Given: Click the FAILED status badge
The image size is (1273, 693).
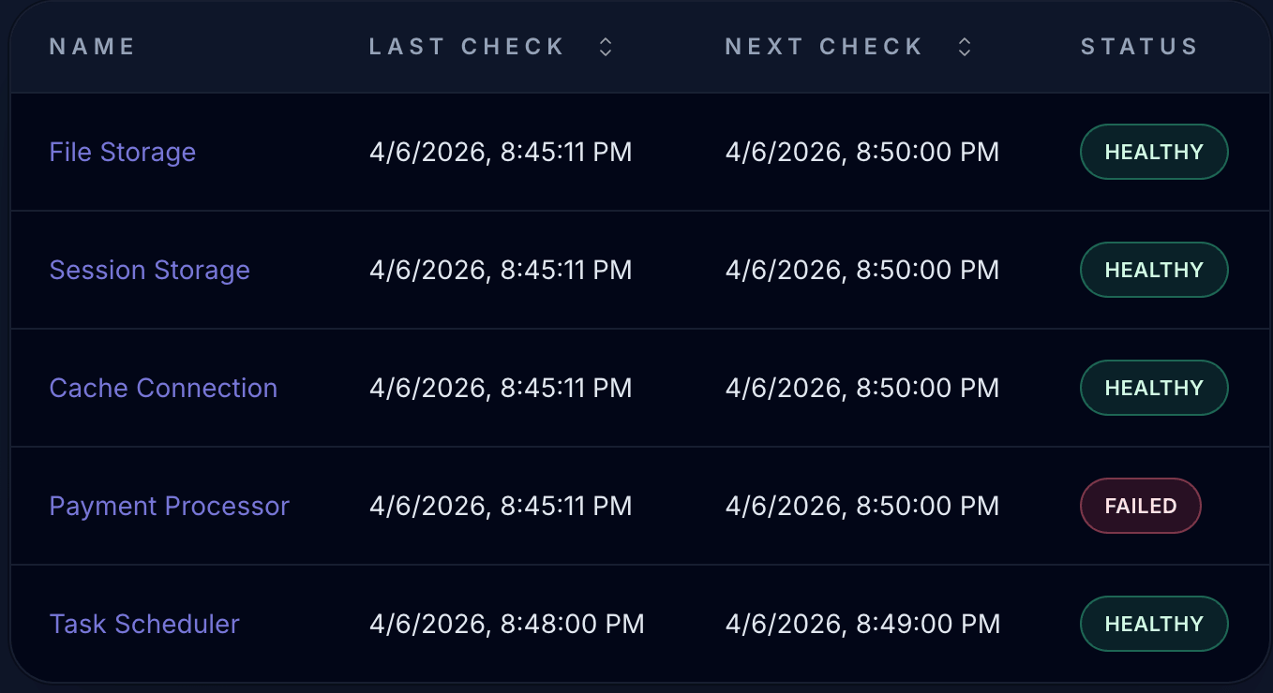Looking at the screenshot, I should click(1140, 506).
